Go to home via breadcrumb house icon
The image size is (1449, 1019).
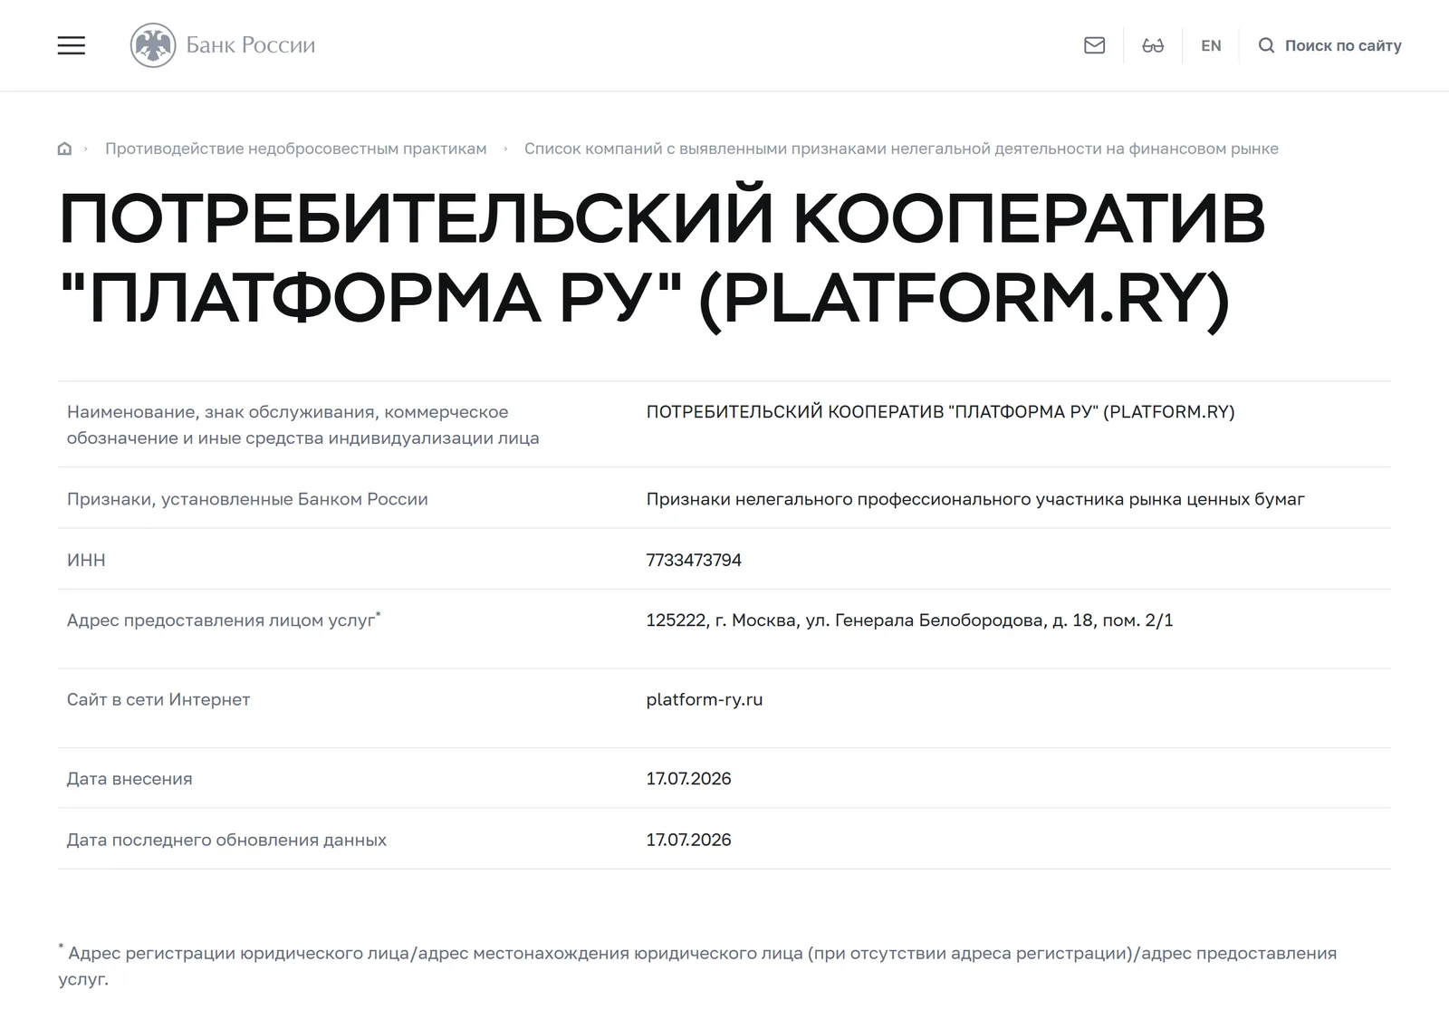point(64,149)
